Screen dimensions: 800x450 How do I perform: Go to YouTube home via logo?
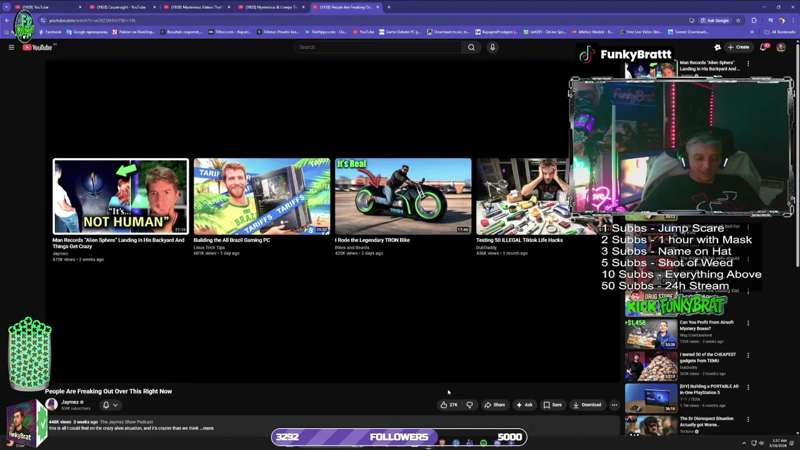click(37, 47)
